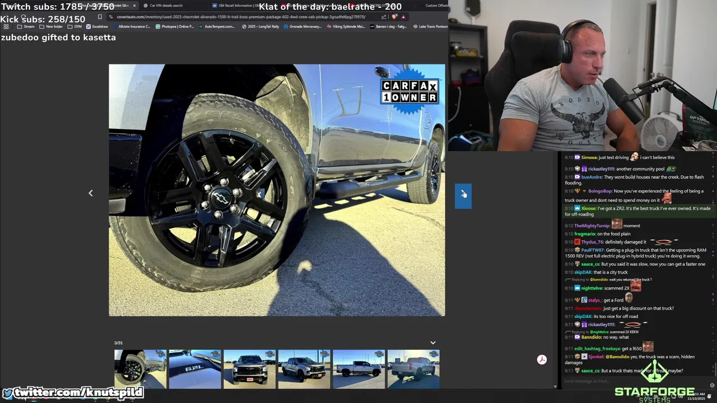Go to the previous vehicle photo

(91, 193)
